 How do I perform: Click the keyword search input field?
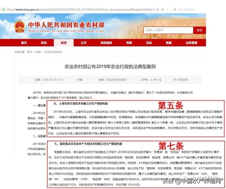168,30
